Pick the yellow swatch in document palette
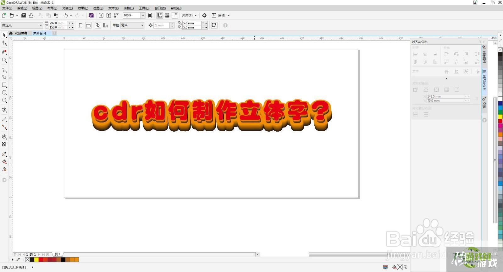This screenshot has width=503, height=272. [36, 259]
